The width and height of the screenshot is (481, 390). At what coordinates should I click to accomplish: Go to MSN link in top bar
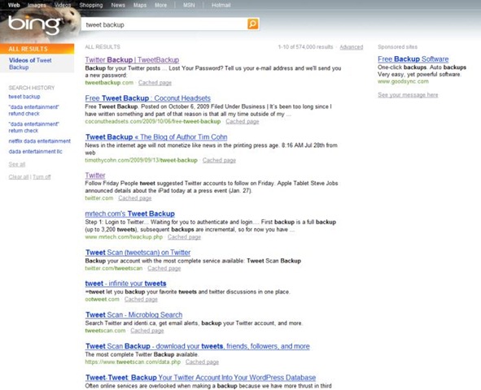pyautogui.click(x=189, y=5)
